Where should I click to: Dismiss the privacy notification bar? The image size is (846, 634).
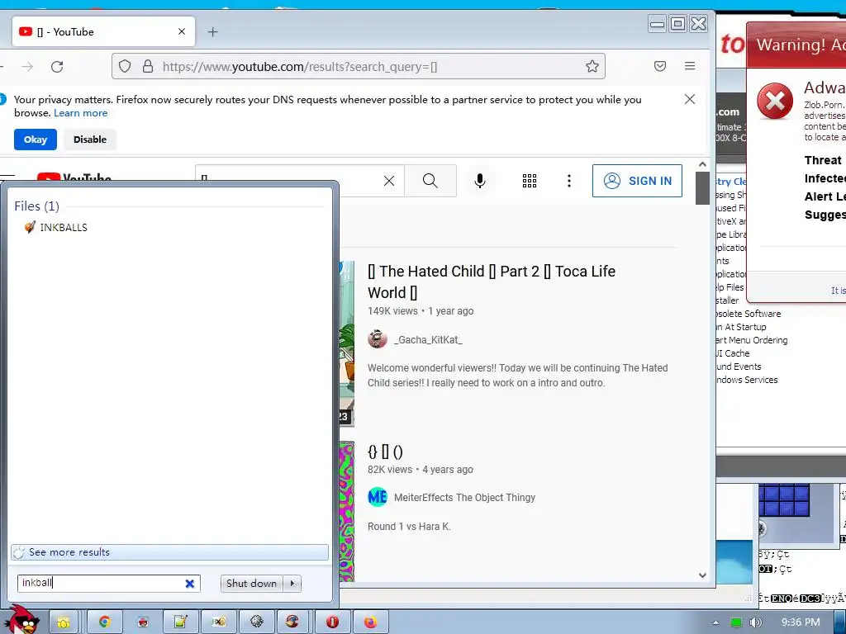click(690, 99)
